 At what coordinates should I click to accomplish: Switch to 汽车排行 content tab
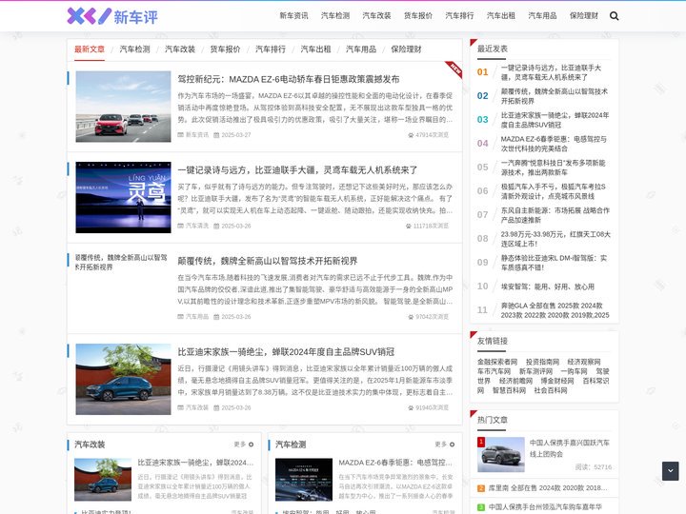pos(271,49)
